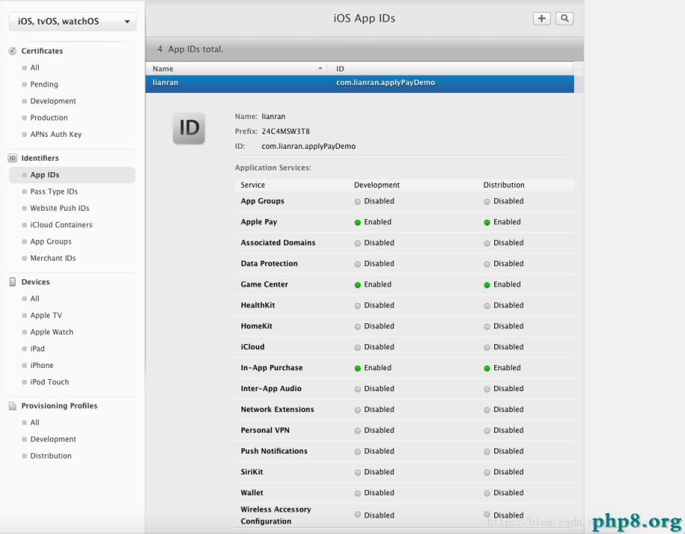Click the large ID badge icon
685x534 pixels.
pos(189,128)
